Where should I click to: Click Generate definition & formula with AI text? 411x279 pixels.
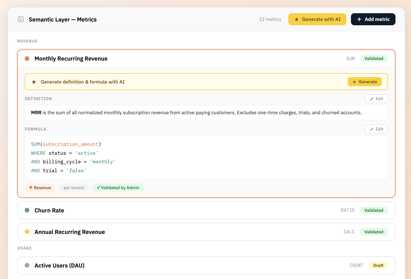[x=83, y=82]
